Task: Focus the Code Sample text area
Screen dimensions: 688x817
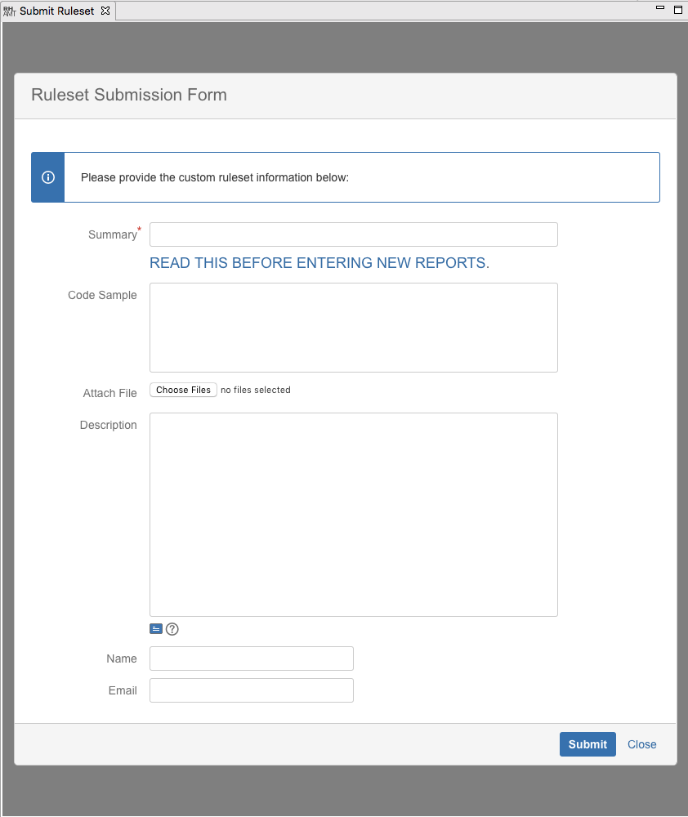Action: pyautogui.click(x=353, y=328)
